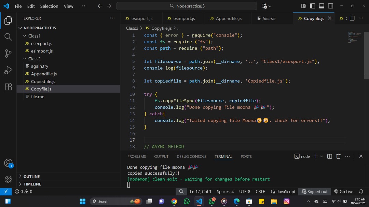Show errors and warnings count
369x207 pixels.
(24, 192)
